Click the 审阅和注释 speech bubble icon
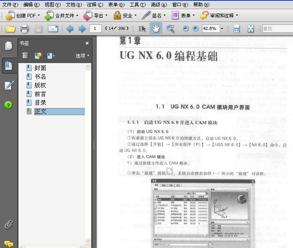 coord(204,16)
